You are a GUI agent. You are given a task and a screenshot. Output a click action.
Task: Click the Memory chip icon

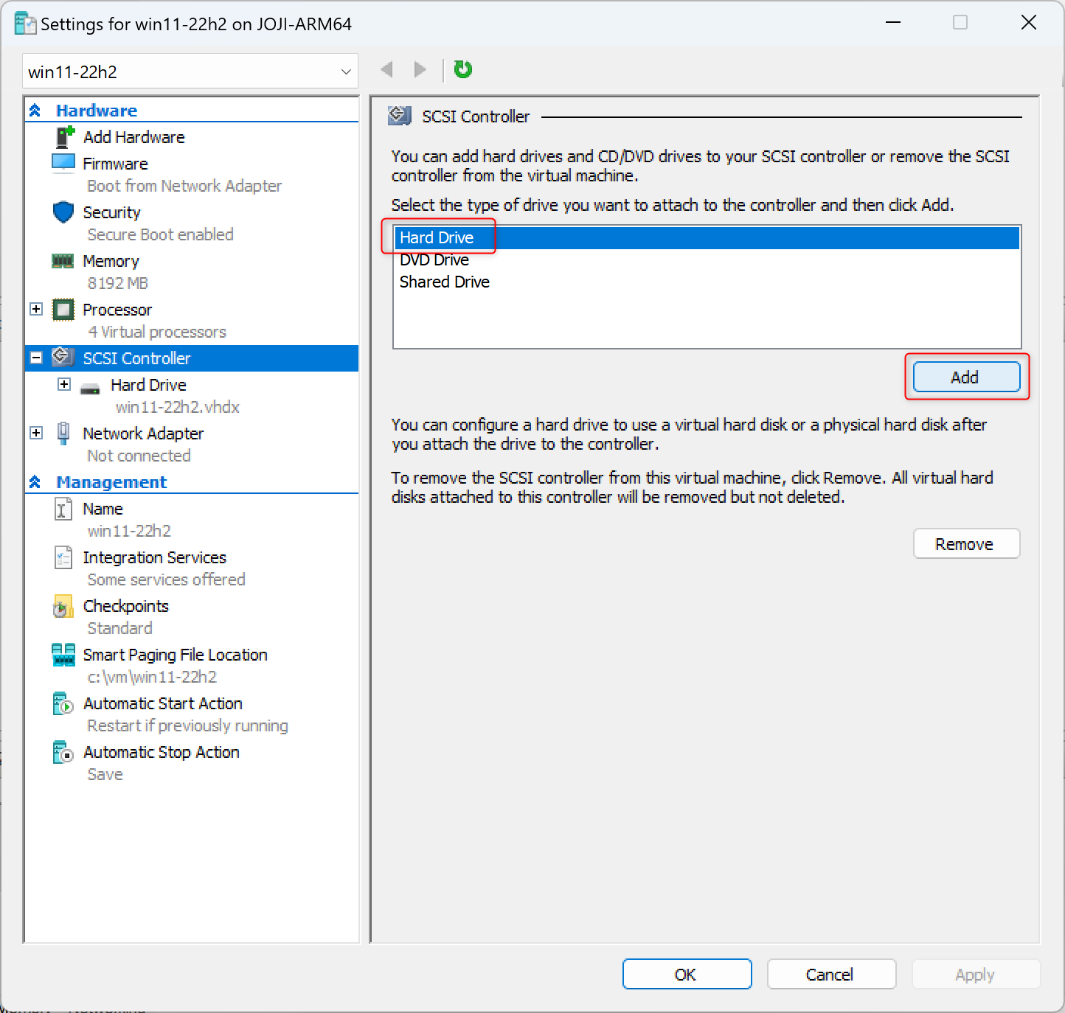click(x=63, y=261)
